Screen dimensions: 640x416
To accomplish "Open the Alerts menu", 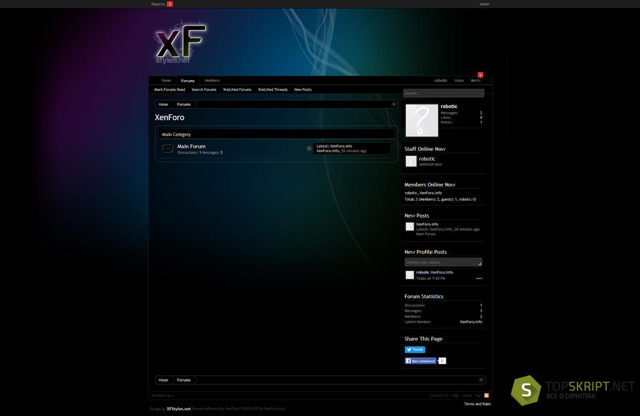I will pos(476,81).
